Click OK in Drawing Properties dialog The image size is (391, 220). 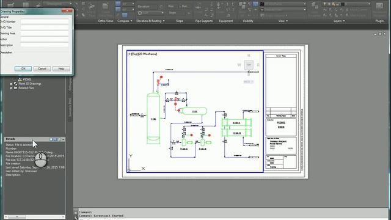click(x=23, y=68)
